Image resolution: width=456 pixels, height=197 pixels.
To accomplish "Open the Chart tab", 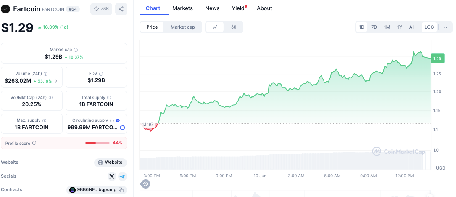I will pos(153,8).
